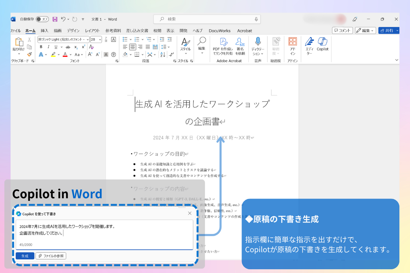
Task: Toggle italic formatting
Action: point(48,47)
